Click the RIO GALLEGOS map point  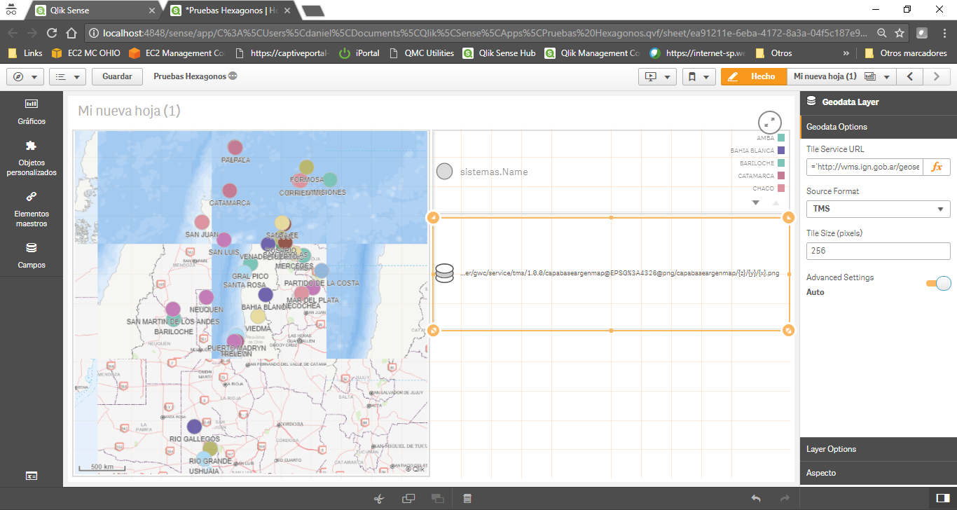tap(194, 426)
